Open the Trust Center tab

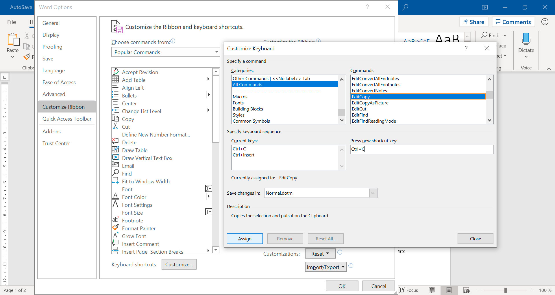tap(56, 143)
